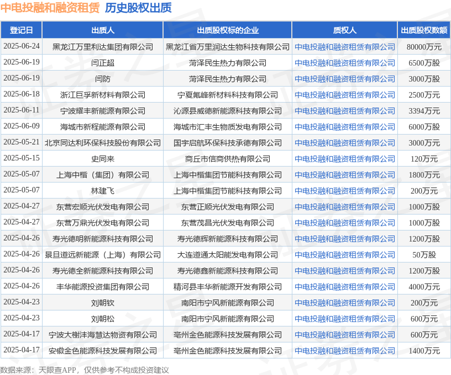
Task: Click the 中电投融和融资租赁 title text
Action: (x=50, y=8)
